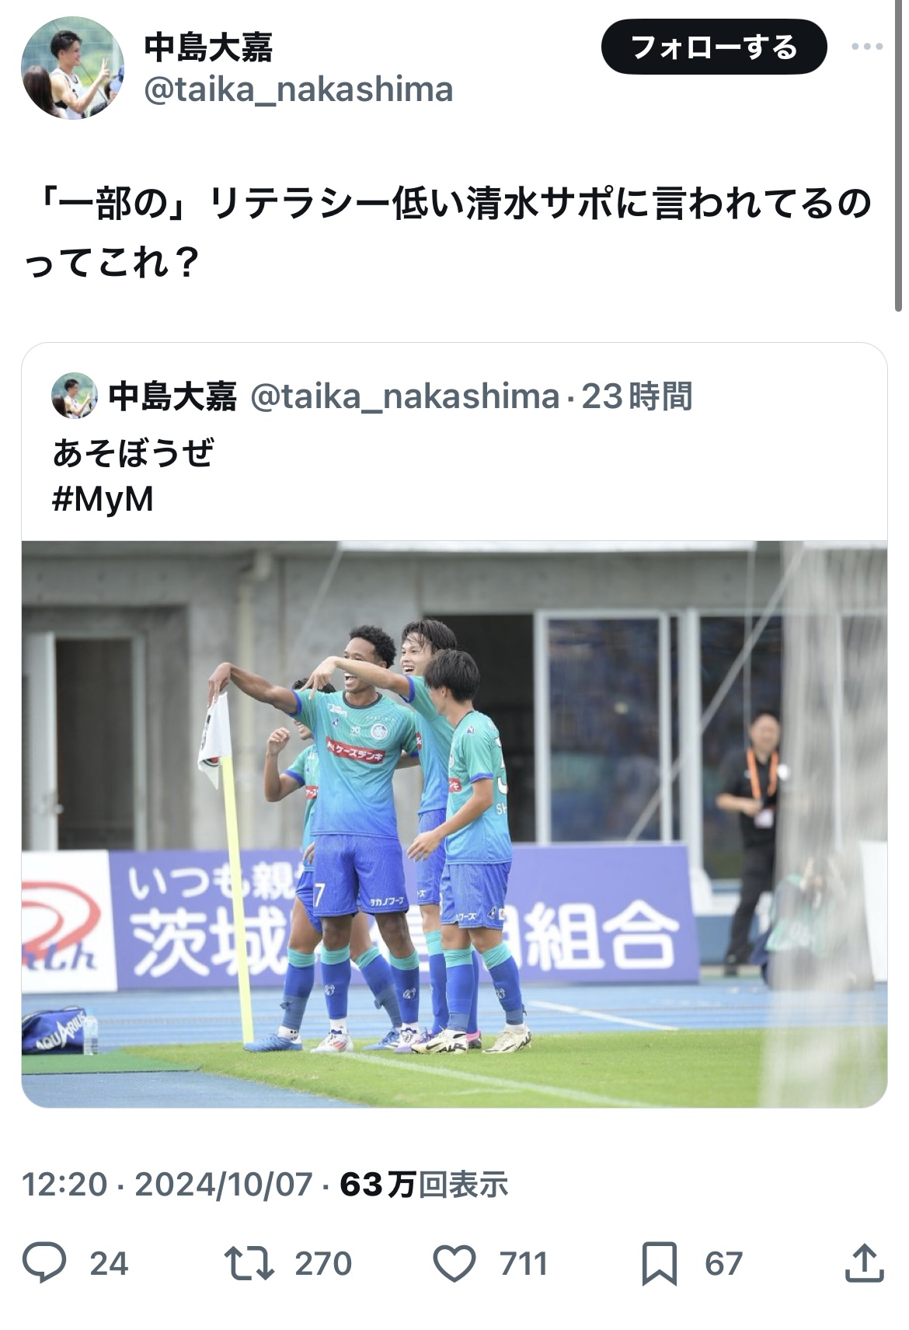The image size is (909, 1330).
Task: Click the 63万回表示 view count
Action: click(x=424, y=1184)
